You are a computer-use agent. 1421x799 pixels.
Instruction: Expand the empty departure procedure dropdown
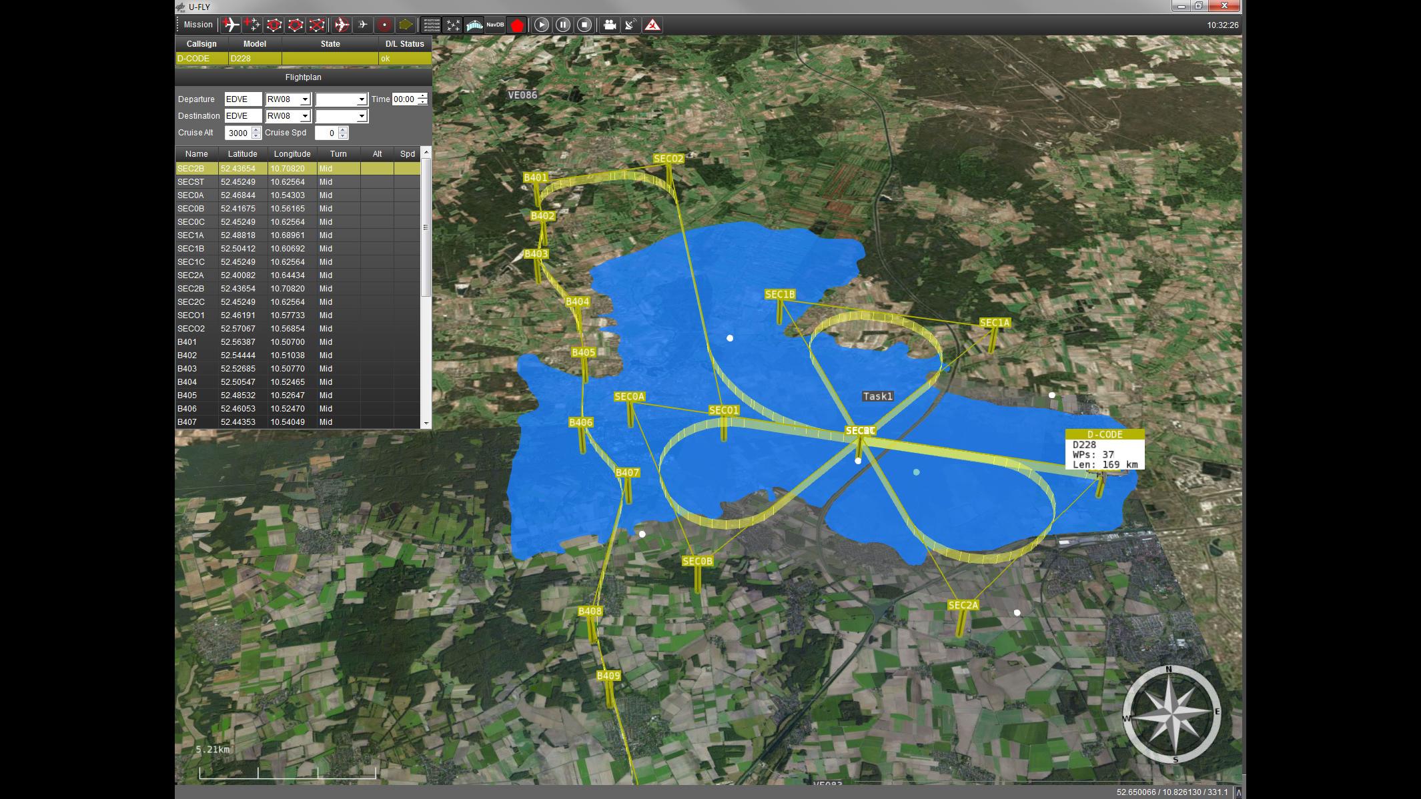click(342, 99)
